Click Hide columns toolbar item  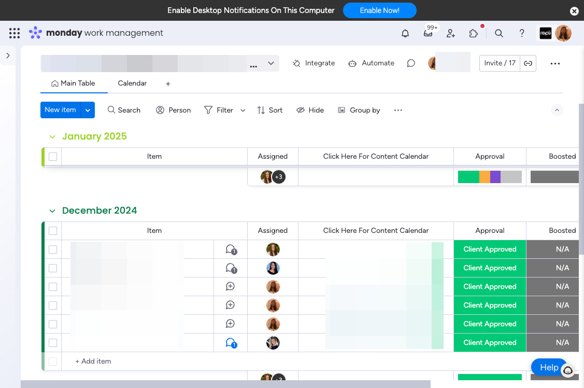[x=310, y=110]
